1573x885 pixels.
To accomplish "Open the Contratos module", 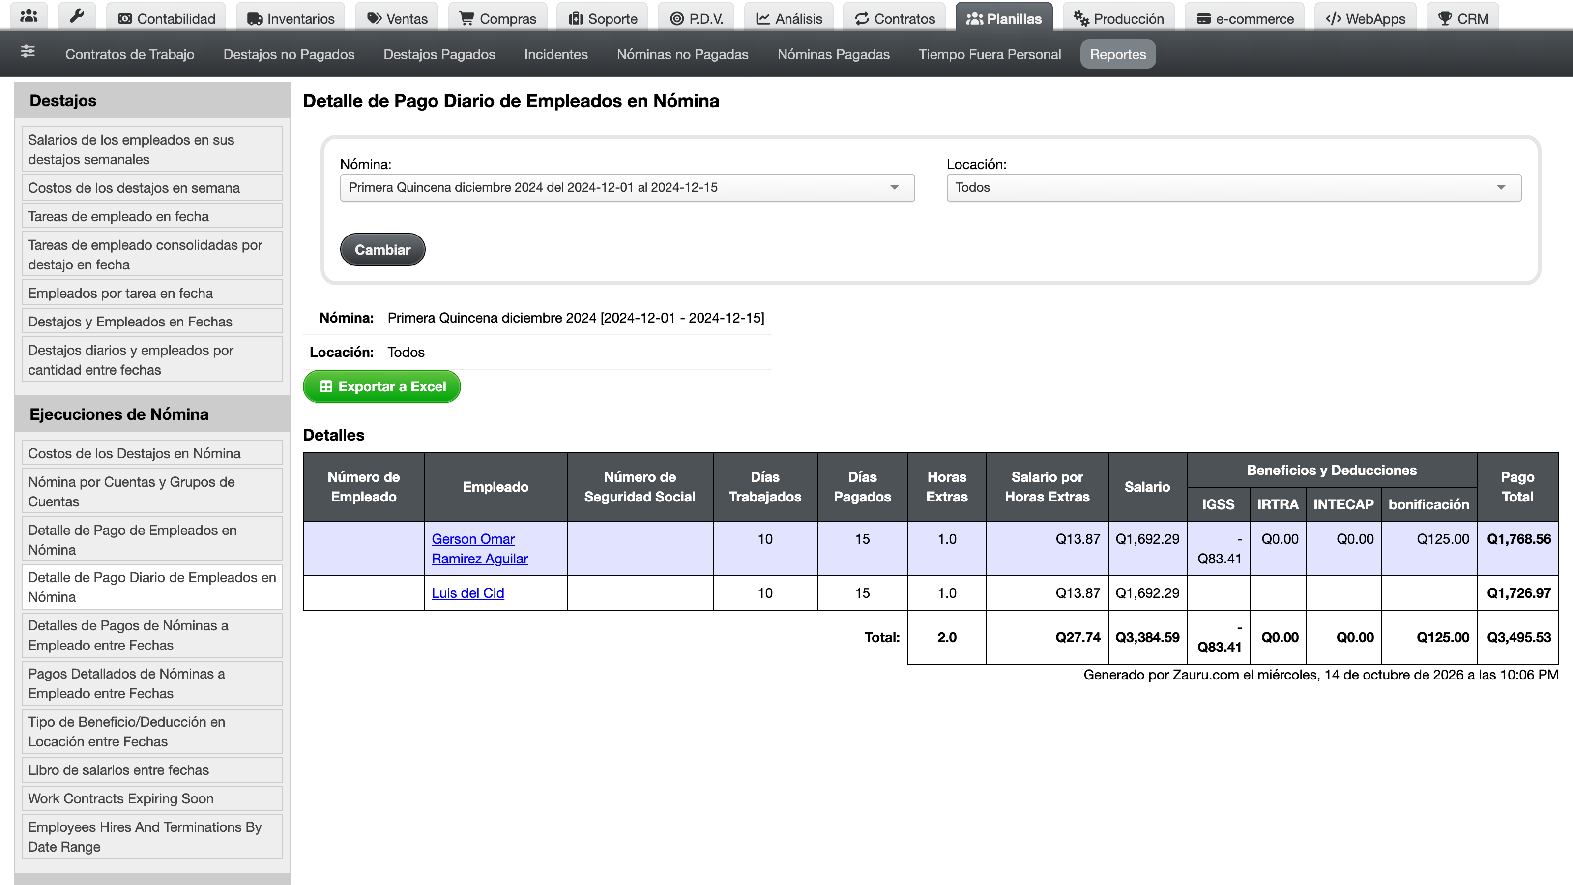I will click(x=895, y=18).
